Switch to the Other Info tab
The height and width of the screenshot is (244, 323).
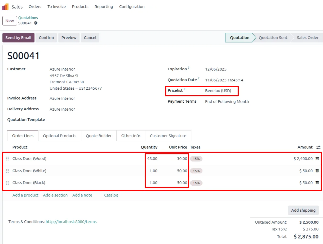131,136
